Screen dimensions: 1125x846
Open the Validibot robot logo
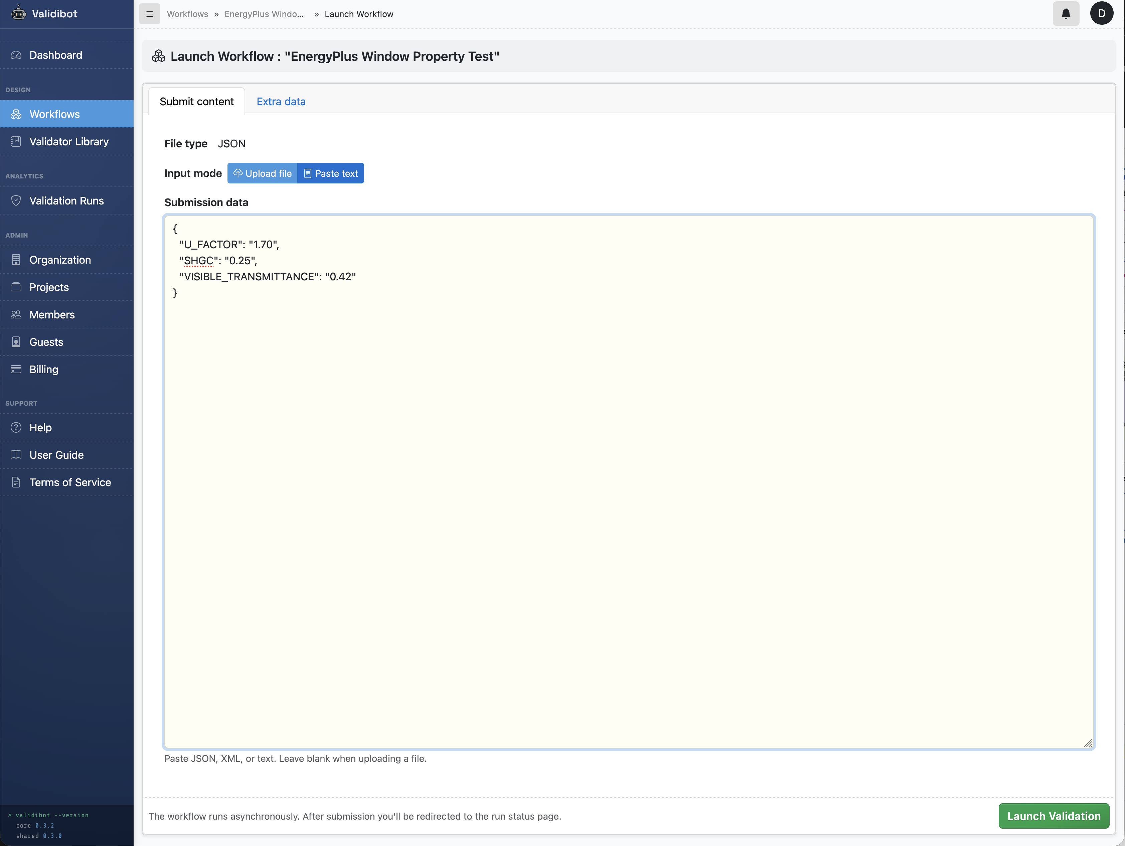(x=18, y=14)
